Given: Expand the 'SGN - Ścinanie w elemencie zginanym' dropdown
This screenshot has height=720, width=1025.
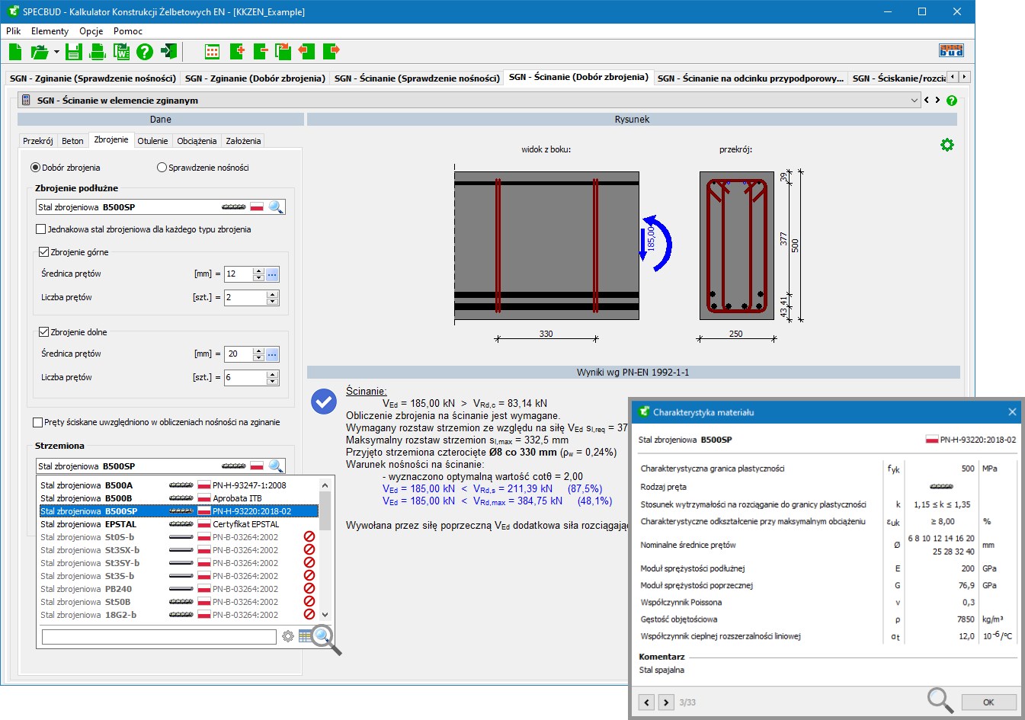Looking at the screenshot, I should [914, 101].
